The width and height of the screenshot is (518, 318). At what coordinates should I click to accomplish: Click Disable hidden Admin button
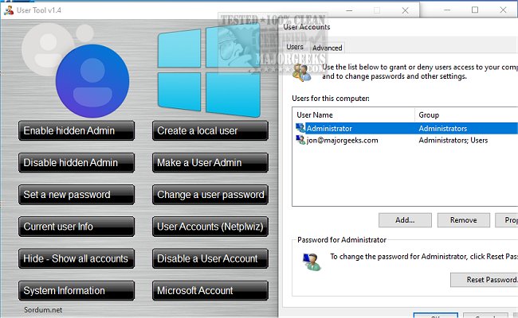tap(77, 163)
